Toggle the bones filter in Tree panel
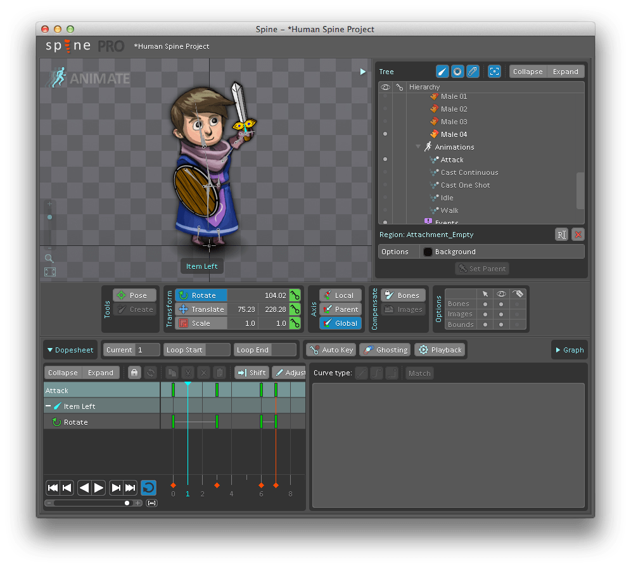 coord(442,72)
